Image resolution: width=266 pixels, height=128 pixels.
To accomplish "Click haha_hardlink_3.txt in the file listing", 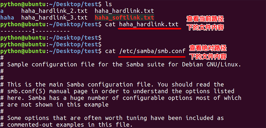I will point(54,18).
